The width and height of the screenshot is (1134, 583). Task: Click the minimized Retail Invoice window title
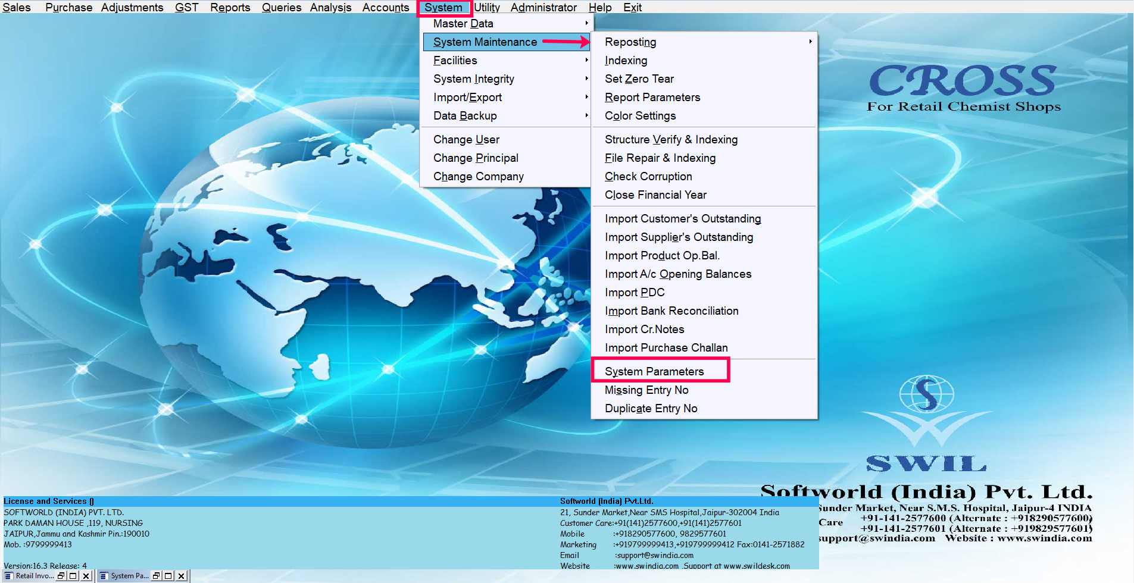pyautogui.click(x=35, y=576)
